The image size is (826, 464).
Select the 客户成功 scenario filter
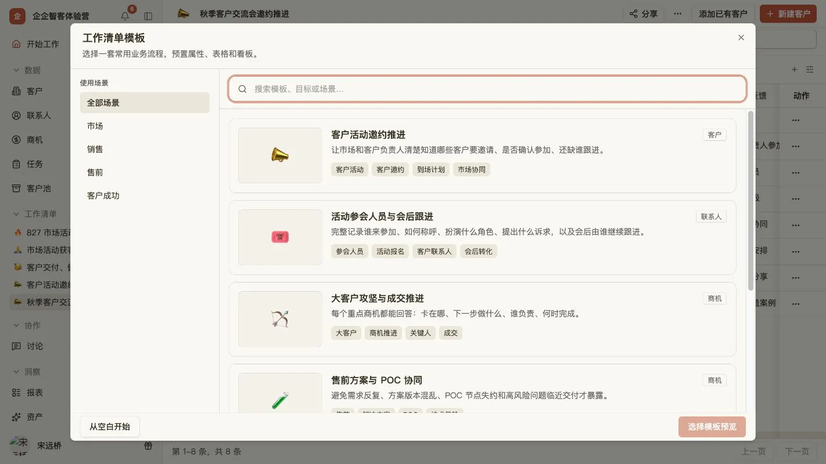pos(145,195)
